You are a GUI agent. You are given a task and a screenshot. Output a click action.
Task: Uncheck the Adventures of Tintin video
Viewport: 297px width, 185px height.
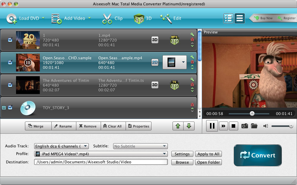(x=10, y=85)
